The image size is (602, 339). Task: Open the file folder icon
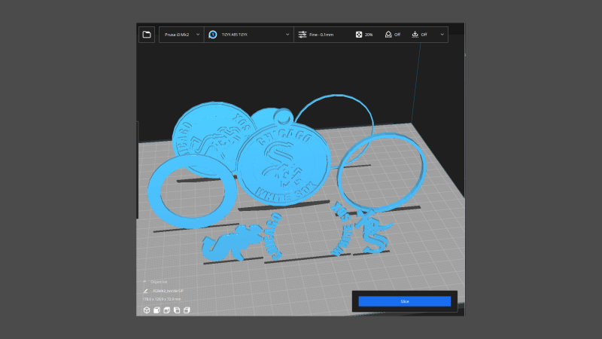[x=146, y=35]
